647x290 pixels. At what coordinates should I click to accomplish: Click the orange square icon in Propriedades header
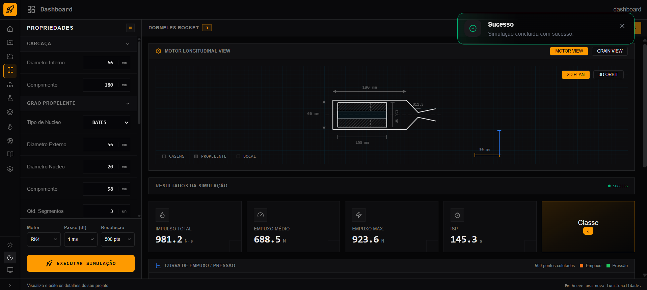pyautogui.click(x=130, y=28)
